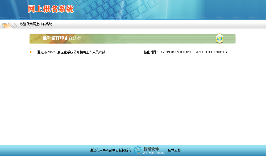Click the 智韬软件 brand name text
This screenshot has height=156, width=266.
(151, 149)
